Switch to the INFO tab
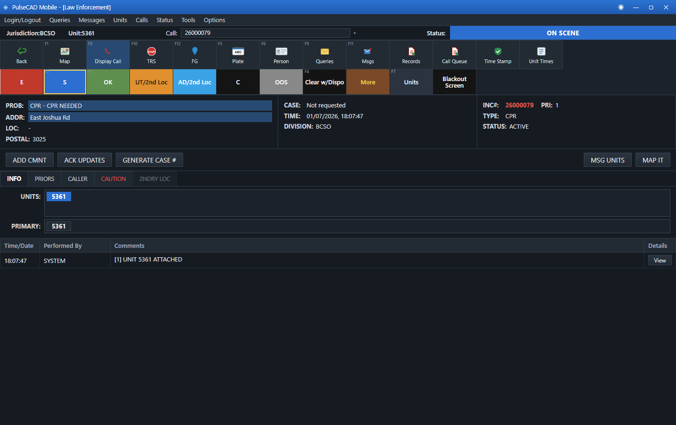676x425 pixels. (x=14, y=179)
